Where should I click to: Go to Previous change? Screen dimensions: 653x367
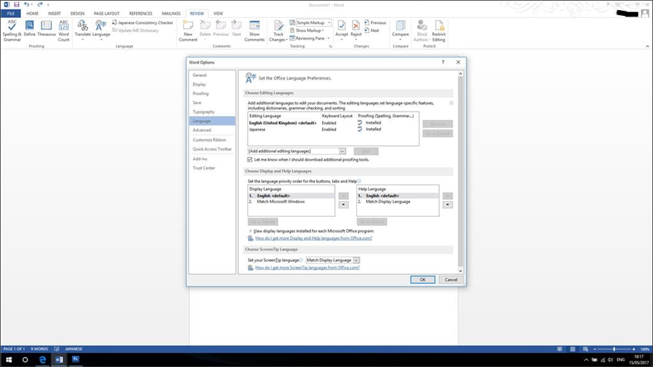click(x=375, y=22)
